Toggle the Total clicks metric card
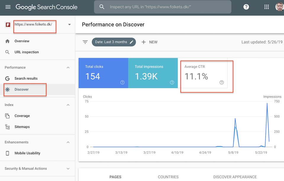Image resolution: width=284 pixels, height=181 pixels. point(104,73)
